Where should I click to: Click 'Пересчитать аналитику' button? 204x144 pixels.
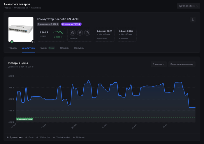[x=182, y=64]
